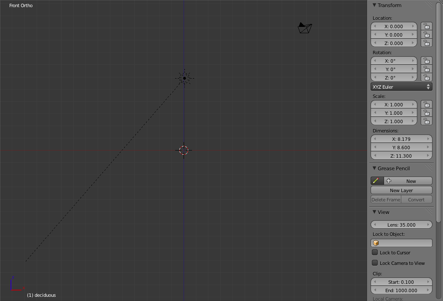Click the (1) deciduous object label
Viewport: 443px width, 301px height.
(41, 295)
